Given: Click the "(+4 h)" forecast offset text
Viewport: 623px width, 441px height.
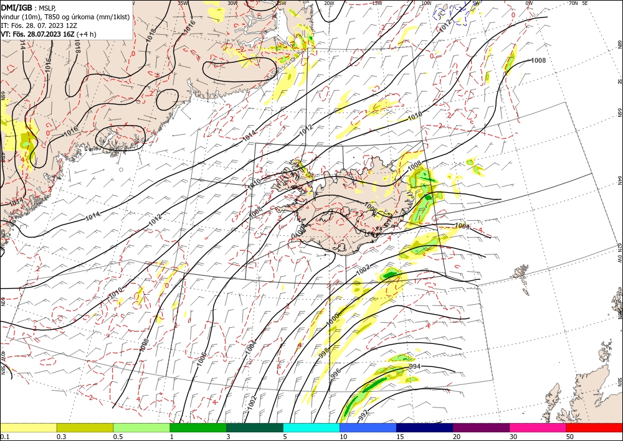Looking at the screenshot, I should 86,34.
